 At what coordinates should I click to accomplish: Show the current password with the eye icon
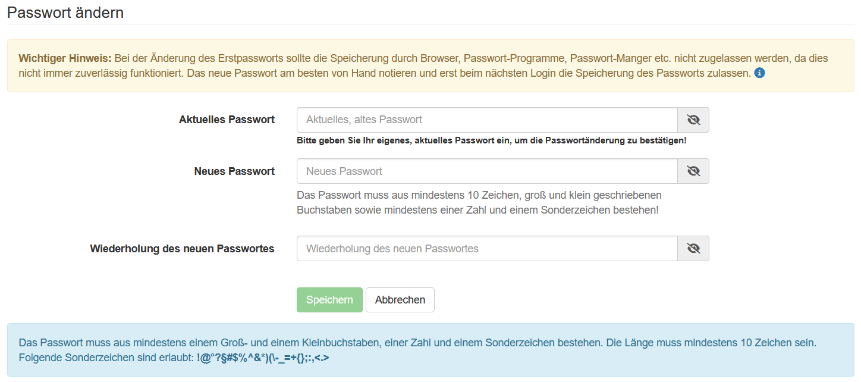coord(693,120)
